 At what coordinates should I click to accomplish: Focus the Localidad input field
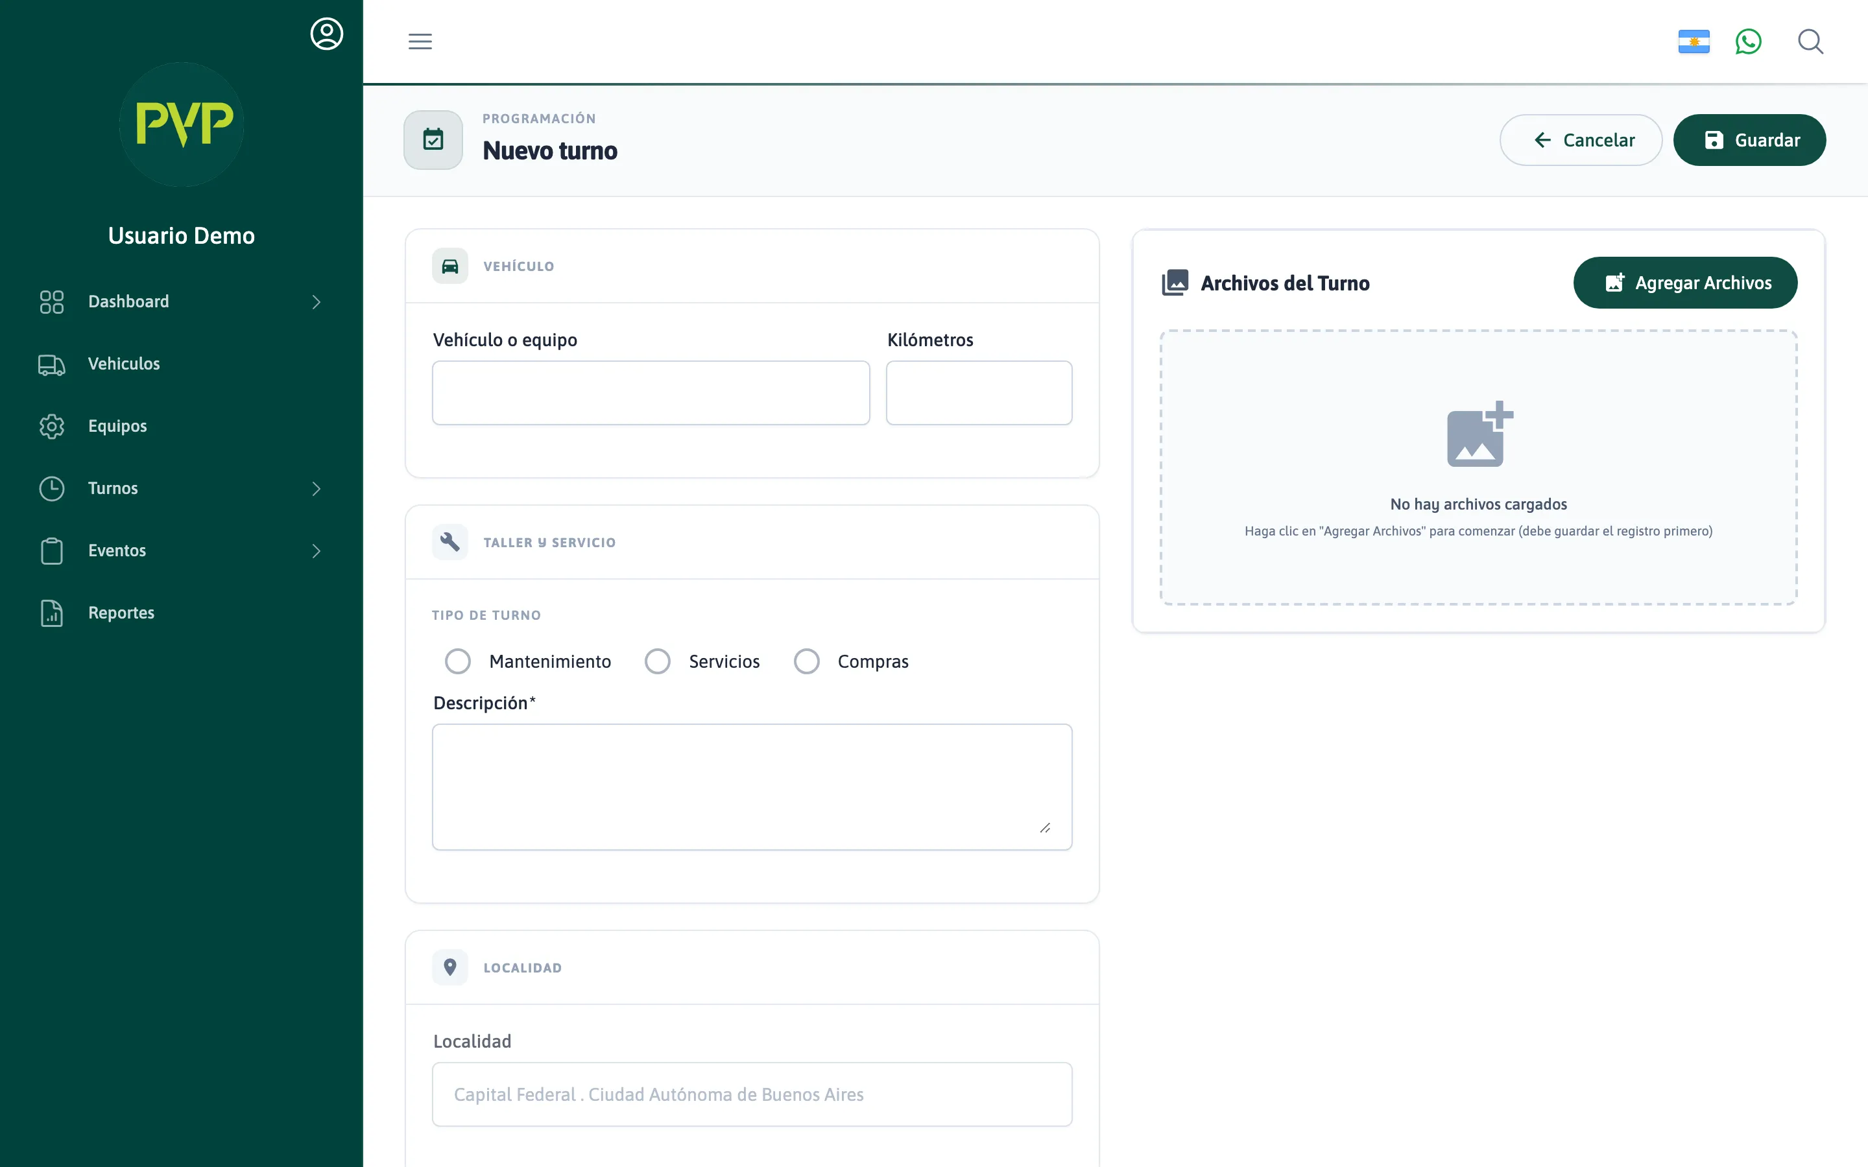click(752, 1094)
